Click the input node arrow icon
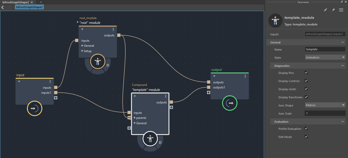 tap(34, 108)
